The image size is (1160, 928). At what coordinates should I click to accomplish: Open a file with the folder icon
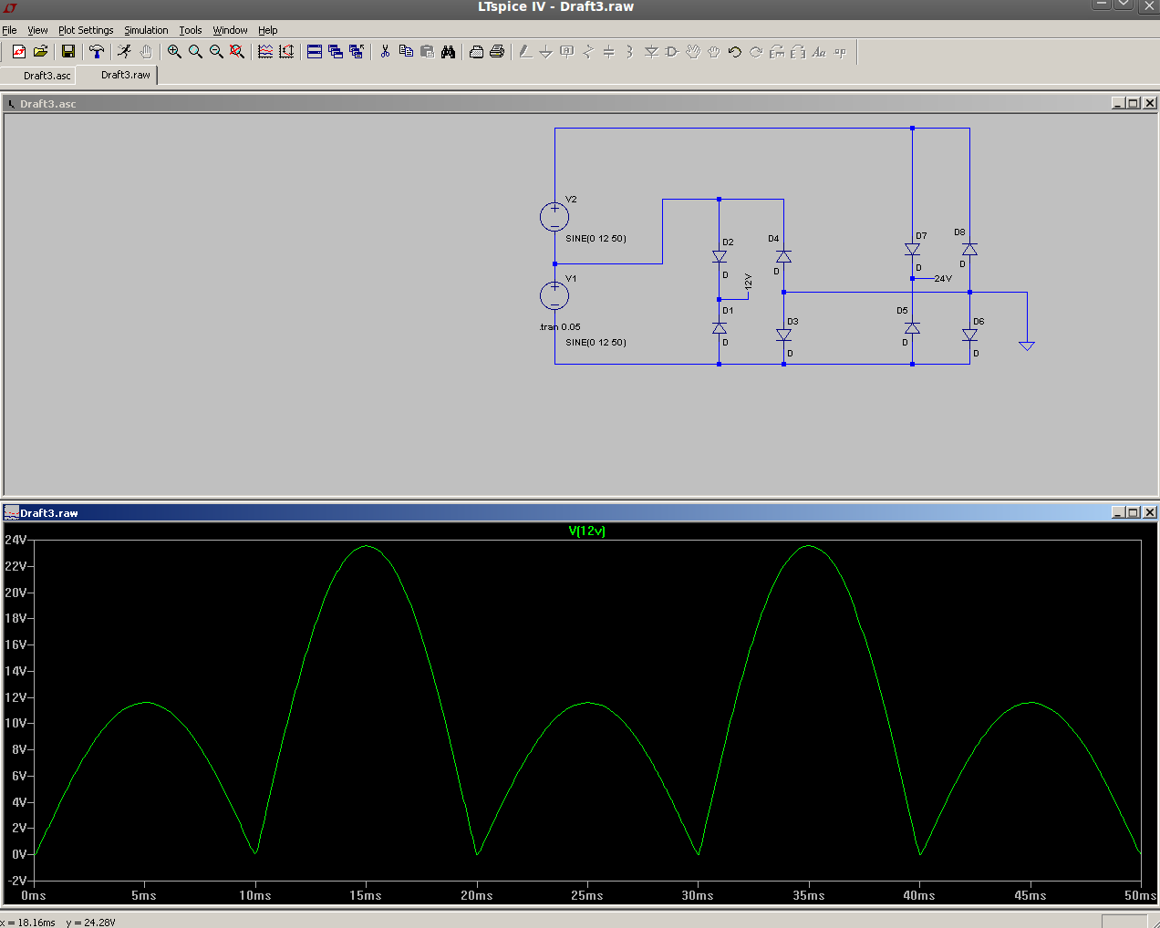coord(40,52)
